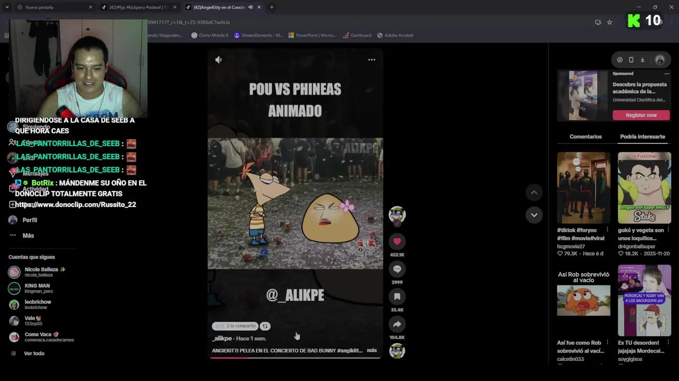The image size is (679, 381).
Task: Open the sponsored ad thumbnail
Action: 584,96
